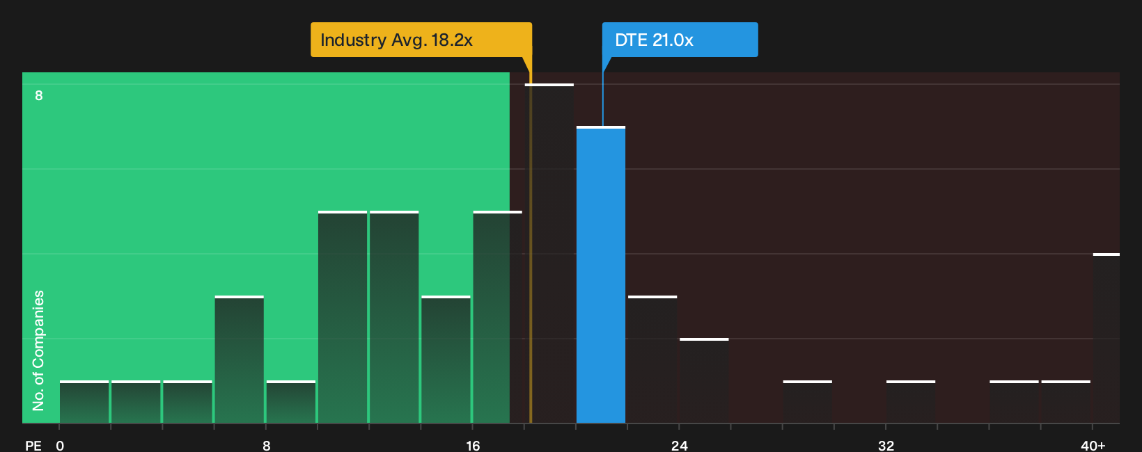
Task: Click the Industry Avg. 18.2x label
Action: click(421, 40)
